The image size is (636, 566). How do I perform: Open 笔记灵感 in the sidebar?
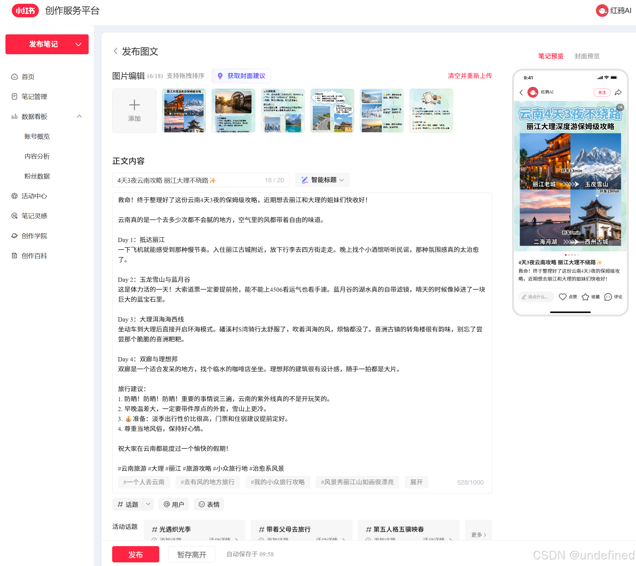tap(34, 216)
